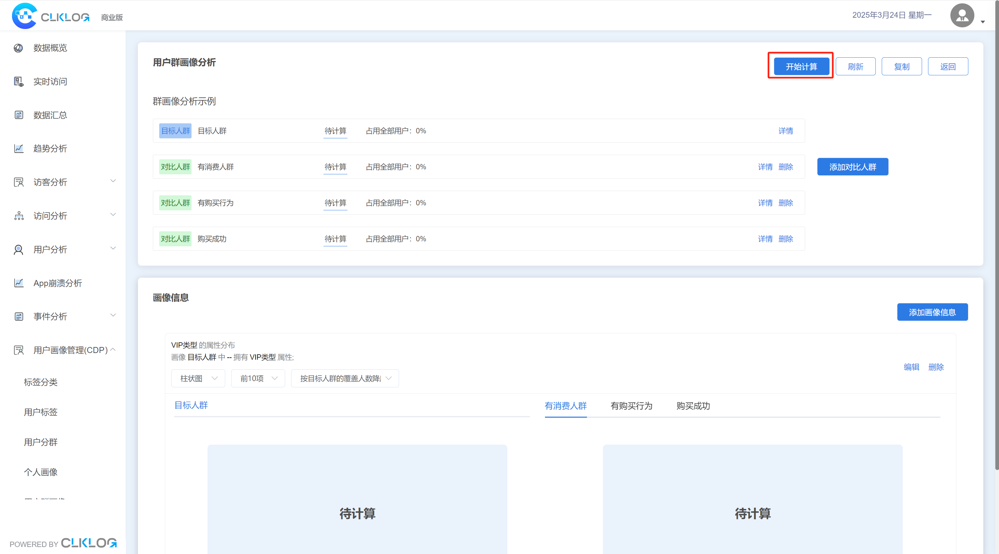Click the 用户分析 person icon
The width and height of the screenshot is (999, 554).
[18, 249]
